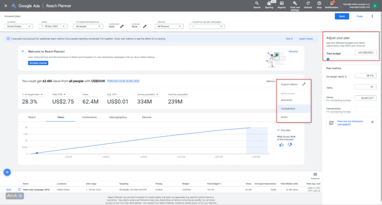Image resolution: width=382 pixels, height=205 pixels.
Task: Open the All Devices dropdown
Action: (169, 26)
